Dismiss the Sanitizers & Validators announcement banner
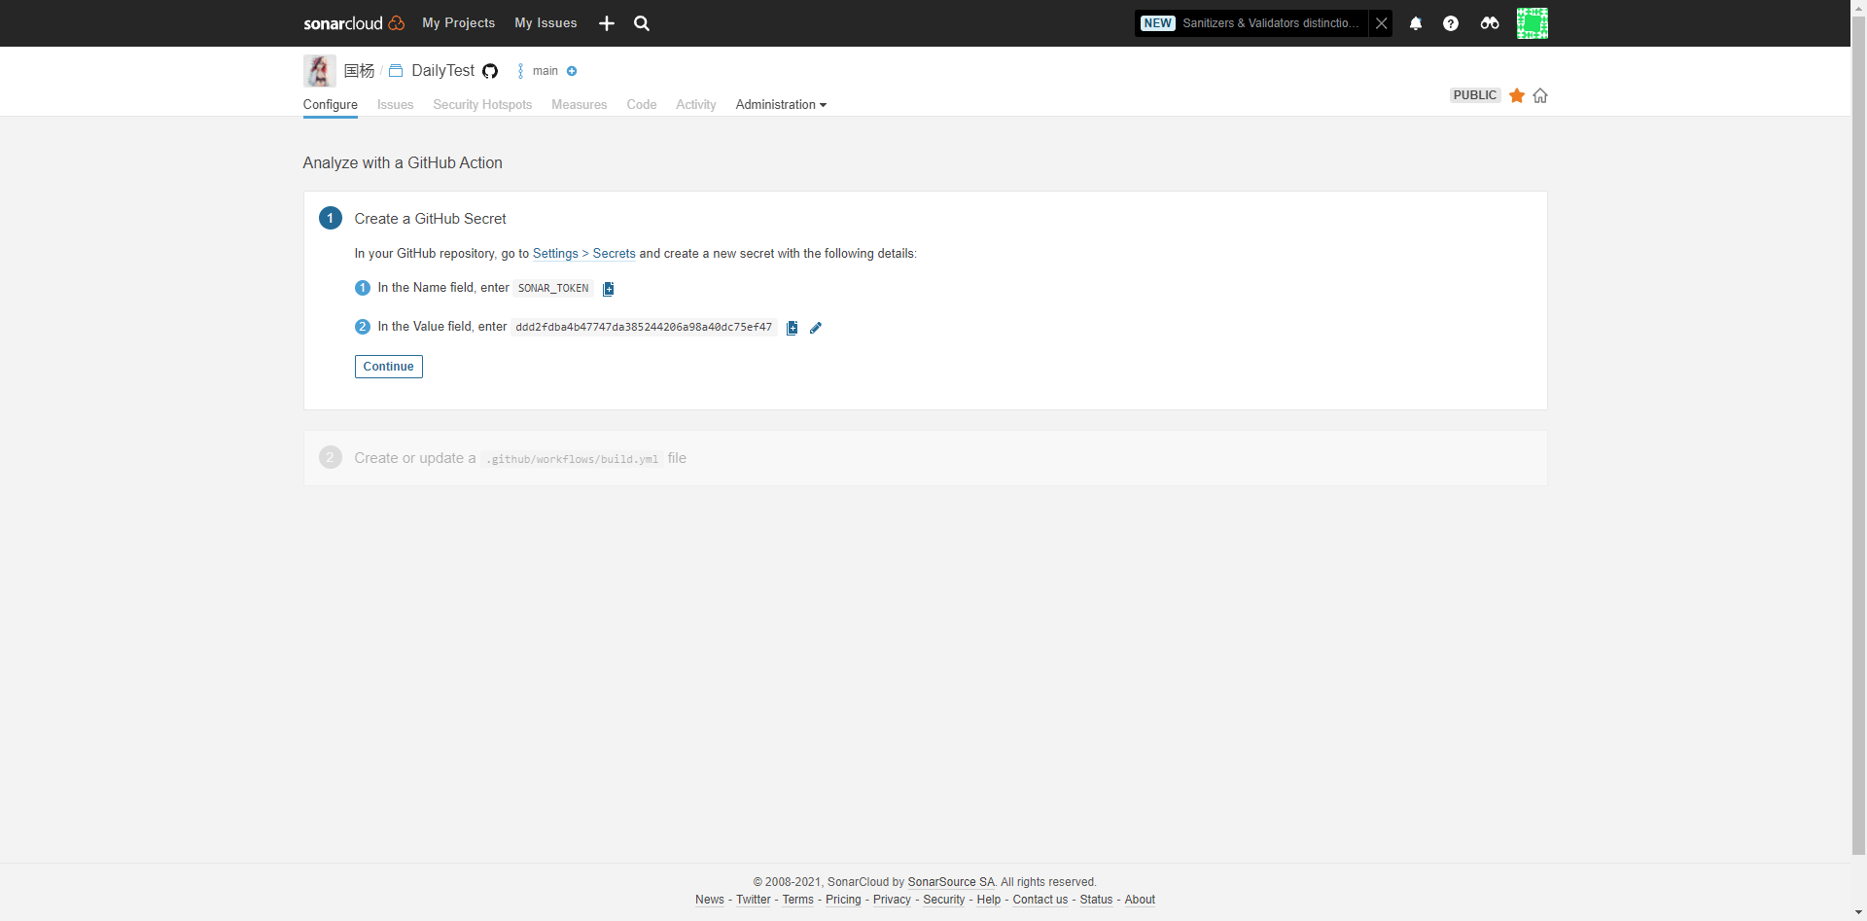The width and height of the screenshot is (1867, 921). tap(1381, 22)
